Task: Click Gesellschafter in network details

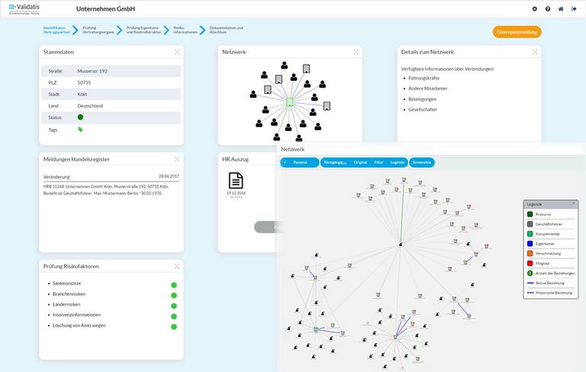Action: (x=423, y=110)
